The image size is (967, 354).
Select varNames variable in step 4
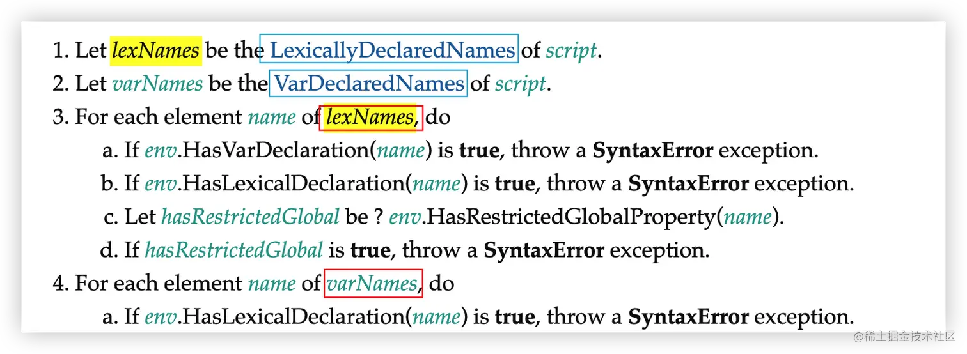point(373,283)
